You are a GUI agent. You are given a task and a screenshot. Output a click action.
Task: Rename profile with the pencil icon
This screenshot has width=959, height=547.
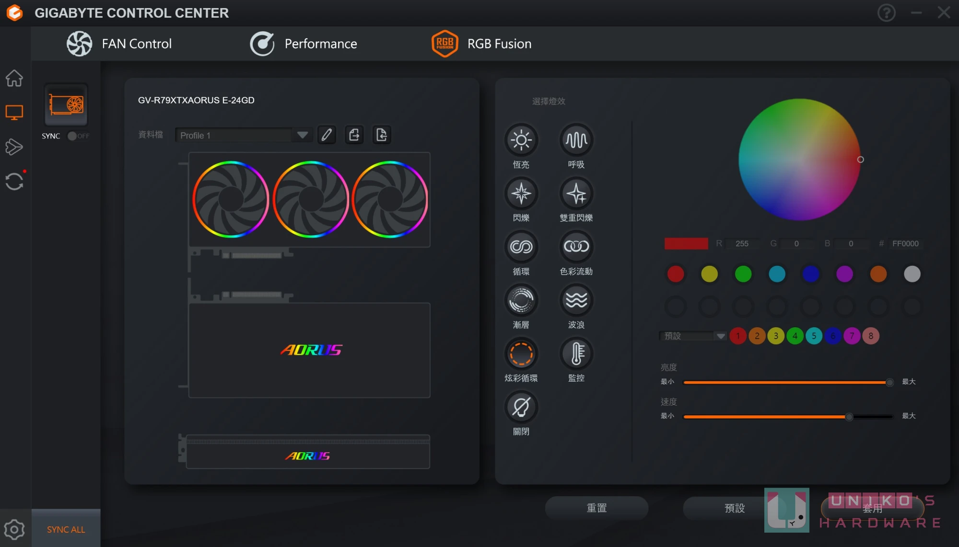coord(327,135)
